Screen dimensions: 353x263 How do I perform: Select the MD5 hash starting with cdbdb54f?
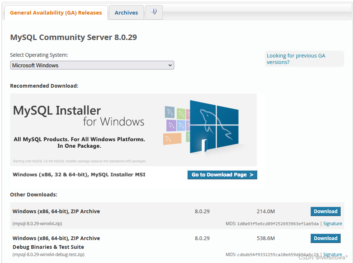(278, 255)
